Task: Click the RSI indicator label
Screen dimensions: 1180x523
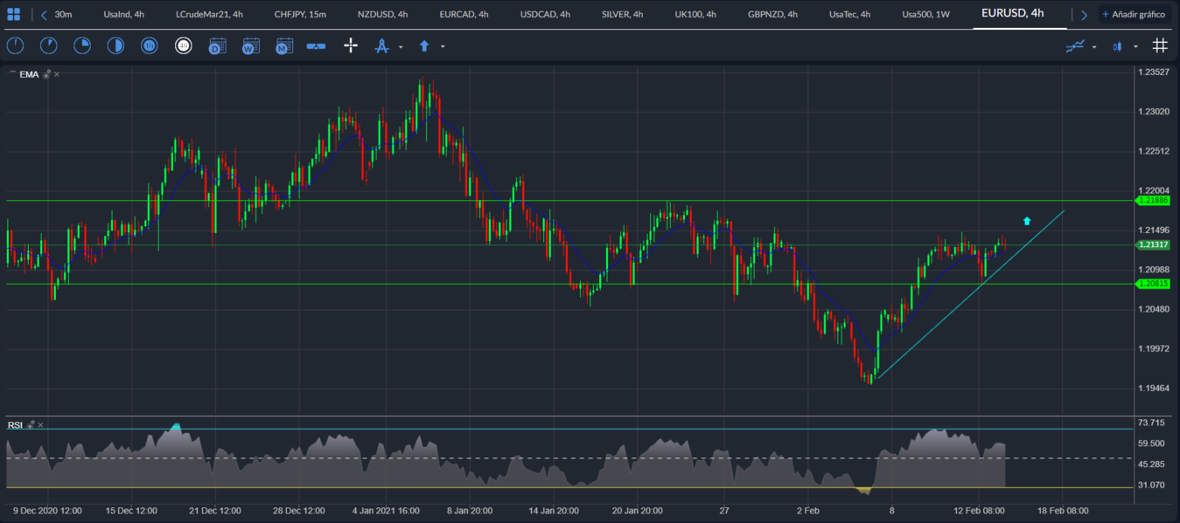Action: click(x=15, y=424)
